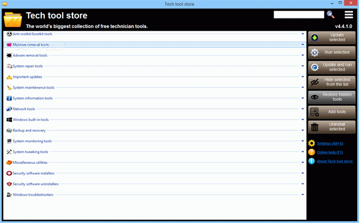This screenshot has height=223, width=359.
Task: Expand Windows troubleshooters chevron
Action: pyautogui.click(x=303, y=194)
